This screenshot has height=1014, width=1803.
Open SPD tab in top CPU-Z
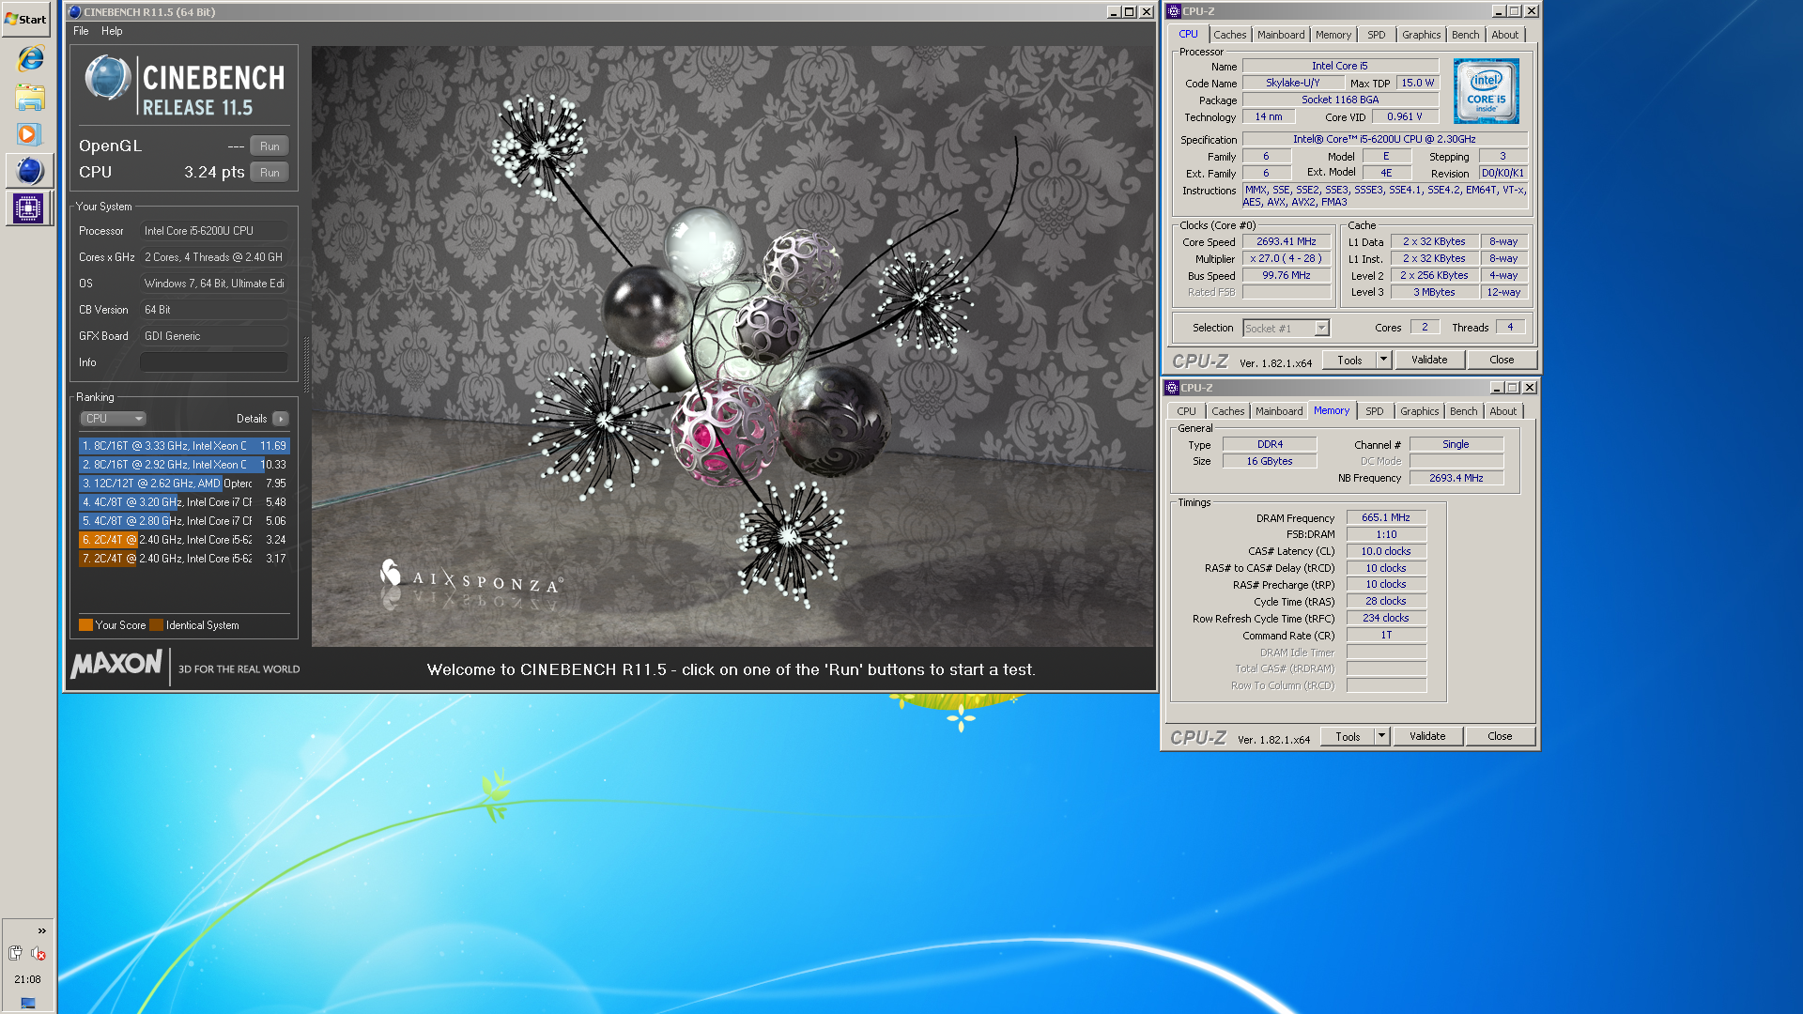click(1376, 35)
